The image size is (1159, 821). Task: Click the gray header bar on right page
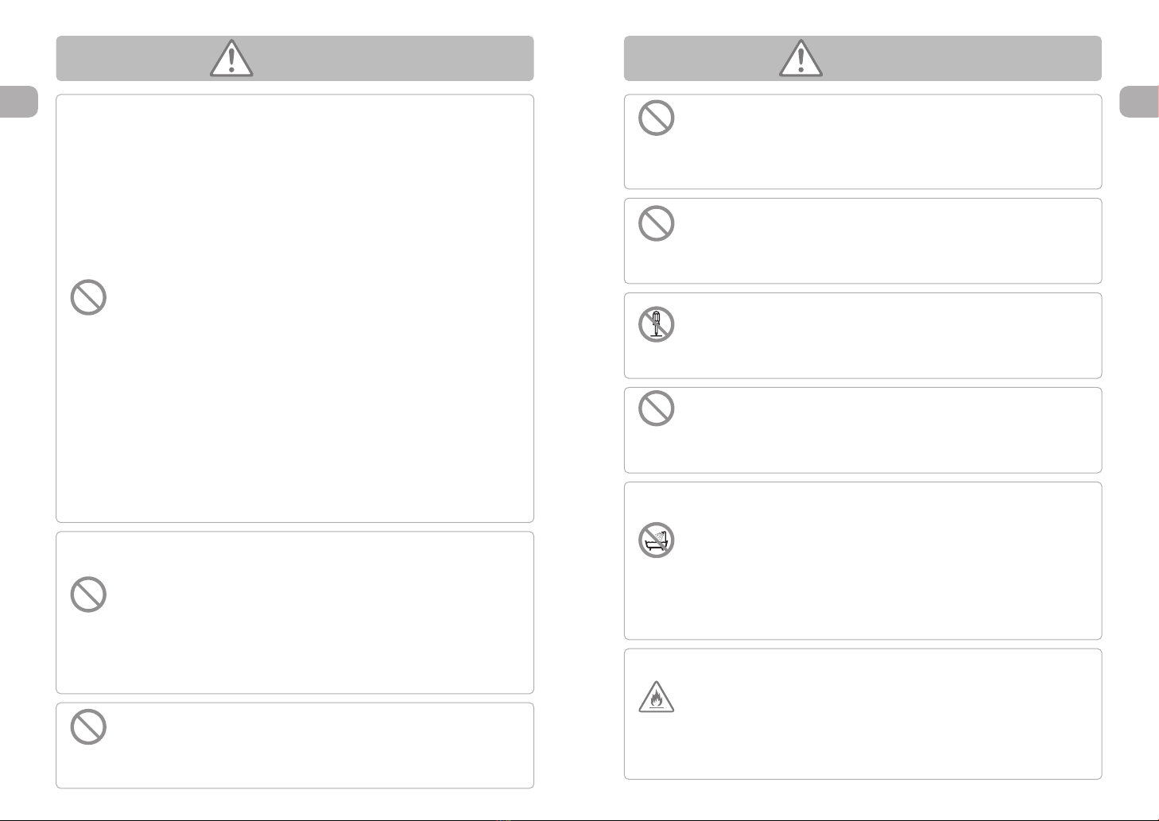coord(862,58)
